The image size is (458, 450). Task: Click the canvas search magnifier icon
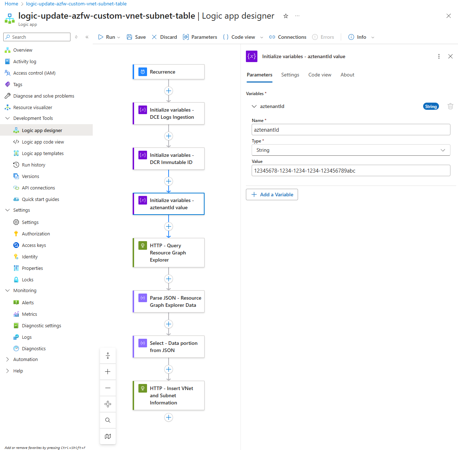tap(108, 420)
